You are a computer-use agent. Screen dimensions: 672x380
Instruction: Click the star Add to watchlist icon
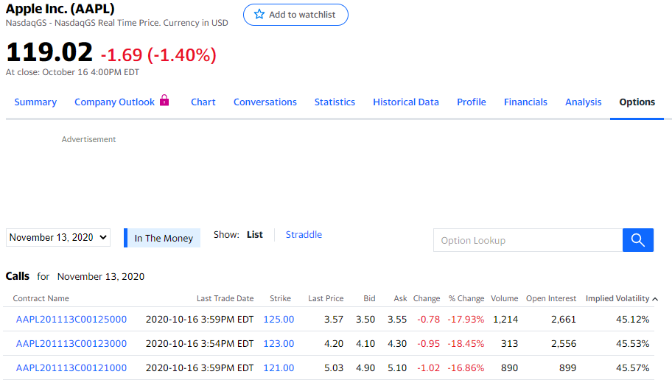click(259, 15)
